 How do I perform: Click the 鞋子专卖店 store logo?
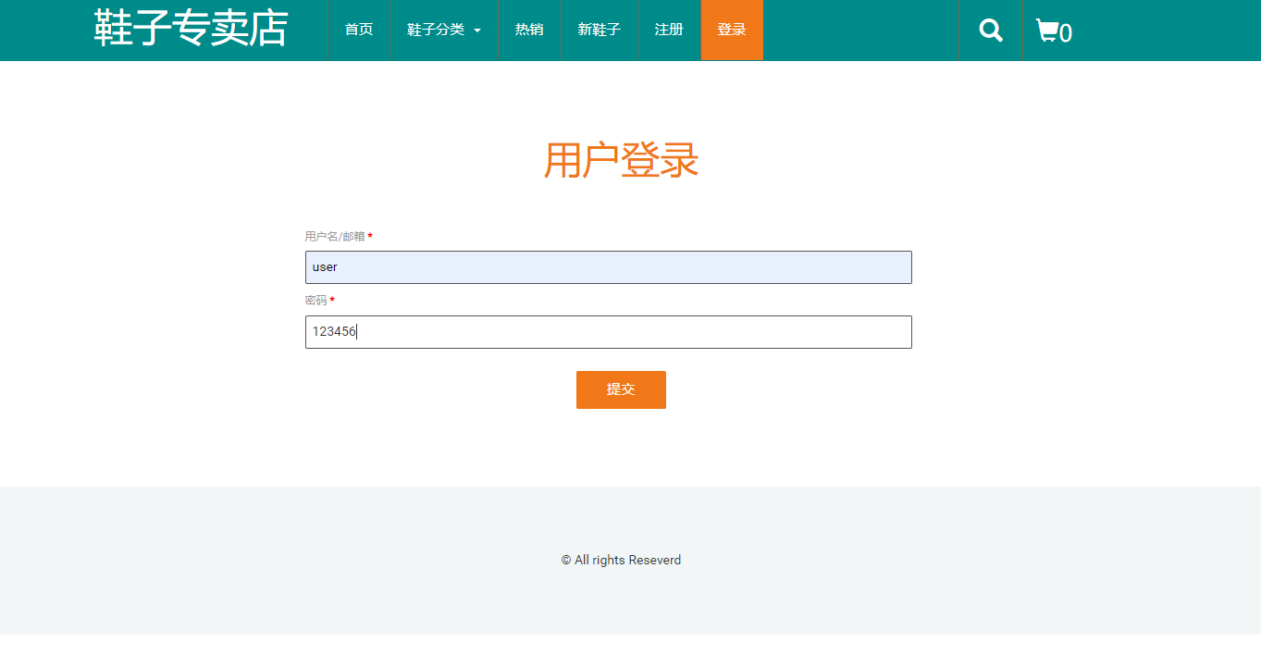189,28
